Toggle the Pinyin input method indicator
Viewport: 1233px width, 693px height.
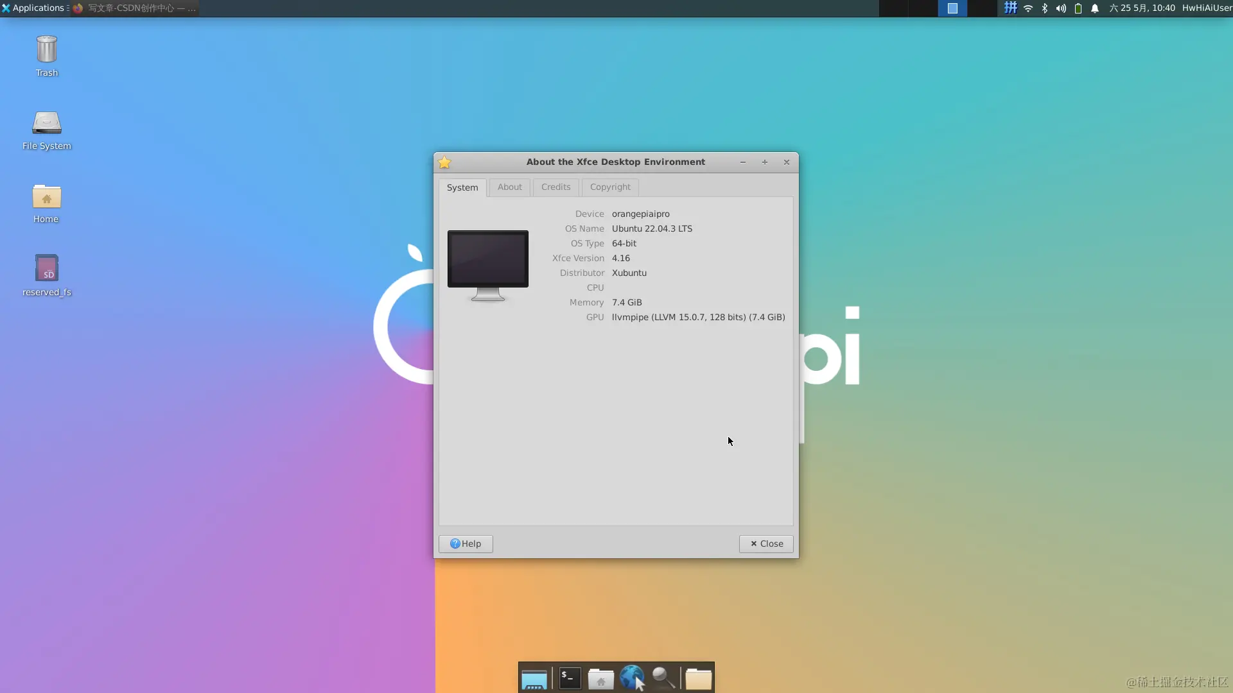[1011, 8]
